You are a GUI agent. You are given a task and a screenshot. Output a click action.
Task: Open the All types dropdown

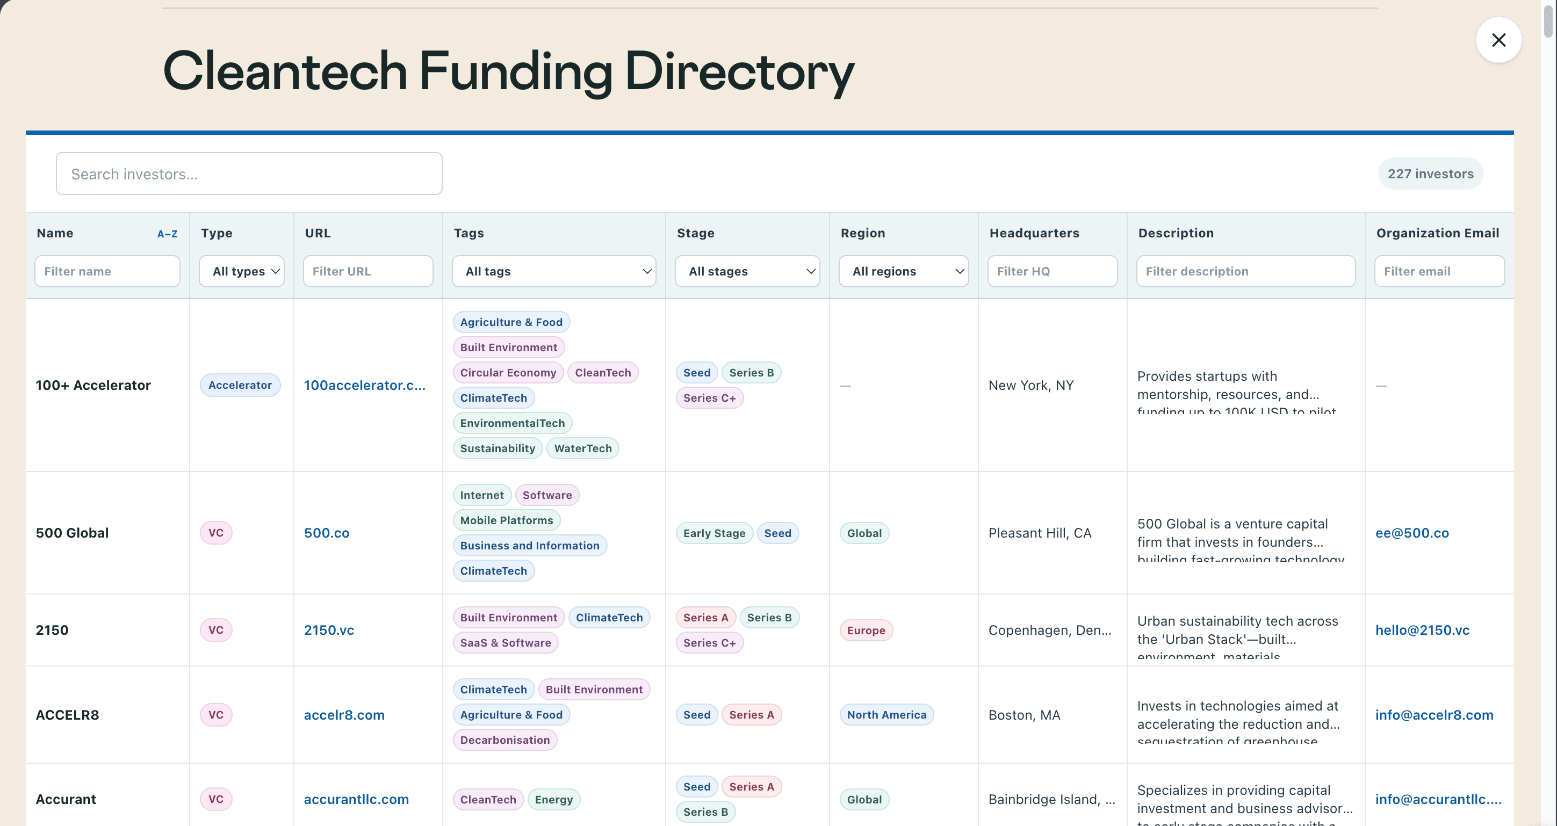click(242, 271)
